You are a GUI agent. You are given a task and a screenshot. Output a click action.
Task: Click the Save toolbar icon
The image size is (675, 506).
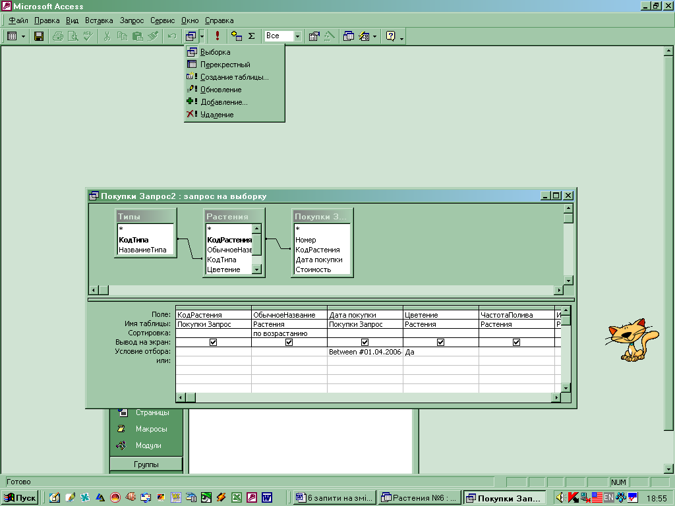coord(39,36)
